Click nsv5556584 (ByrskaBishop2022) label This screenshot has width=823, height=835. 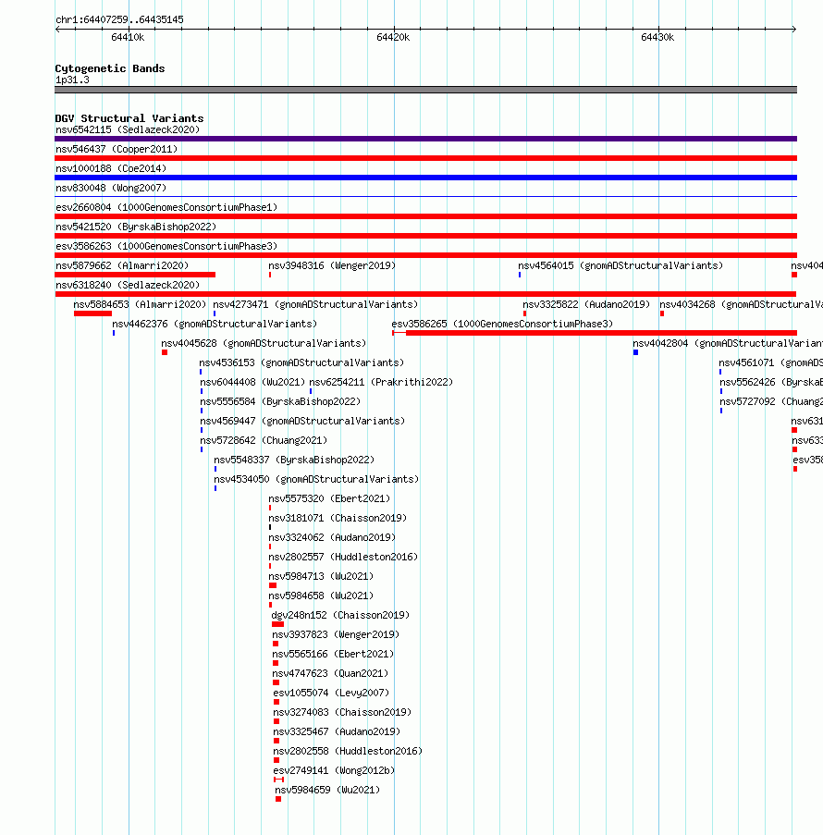click(280, 401)
